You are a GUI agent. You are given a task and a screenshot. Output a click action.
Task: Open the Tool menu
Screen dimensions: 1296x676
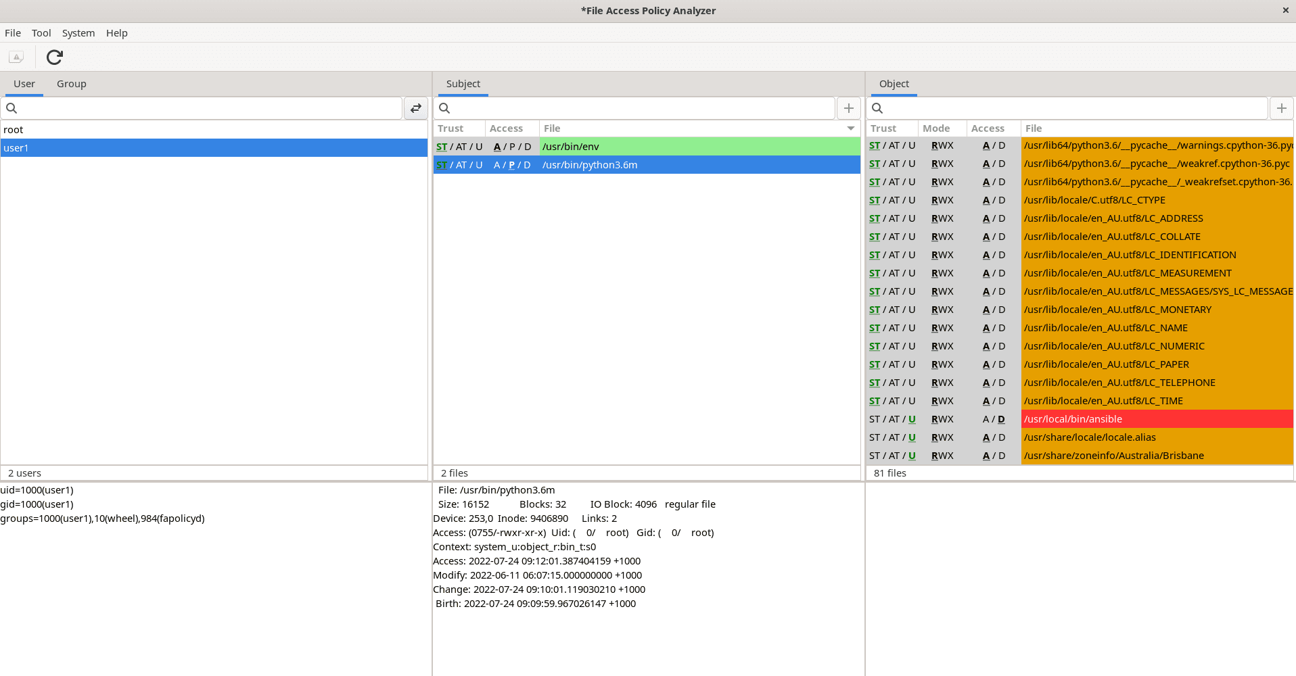[41, 33]
